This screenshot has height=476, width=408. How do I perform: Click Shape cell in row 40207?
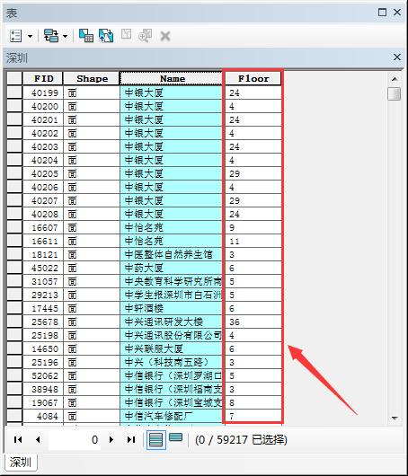pos(92,200)
